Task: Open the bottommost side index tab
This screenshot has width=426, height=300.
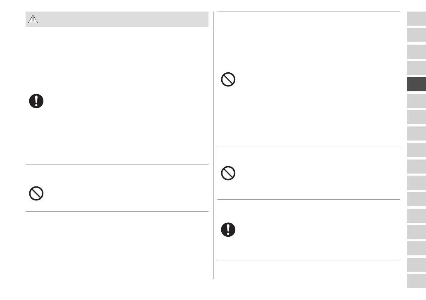Action: (x=416, y=281)
